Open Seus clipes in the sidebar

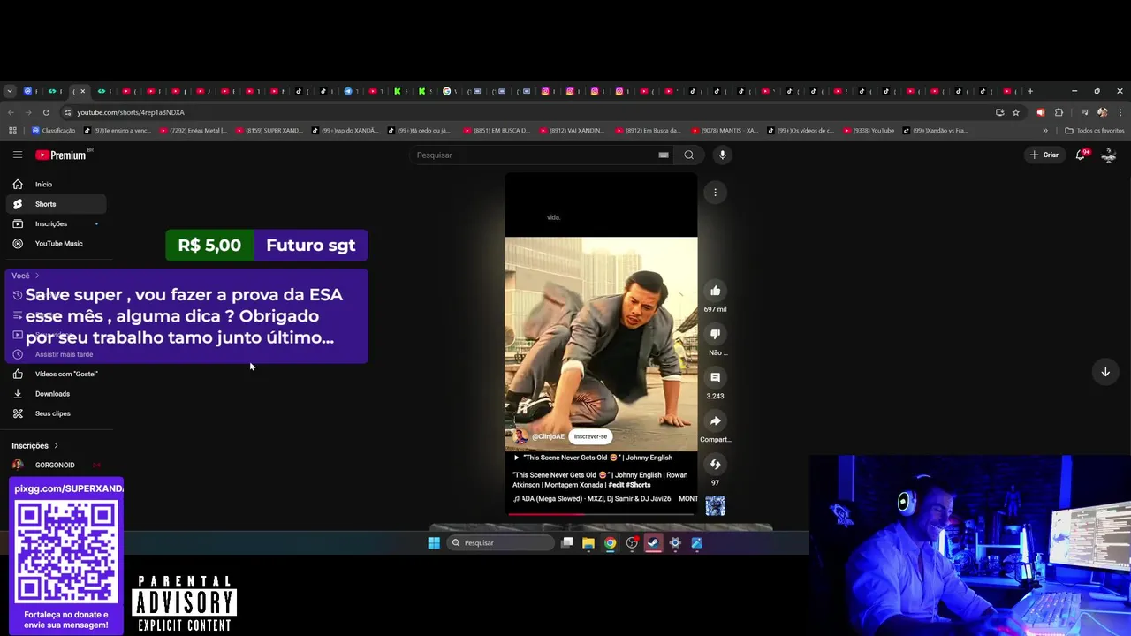pos(57,413)
